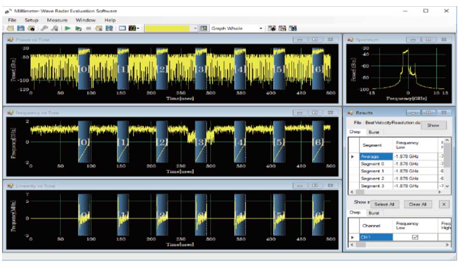The image size is (459, 269).
Task: Select the Chirp tab above the Segment table
Action: pyautogui.click(x=355, y=132)
